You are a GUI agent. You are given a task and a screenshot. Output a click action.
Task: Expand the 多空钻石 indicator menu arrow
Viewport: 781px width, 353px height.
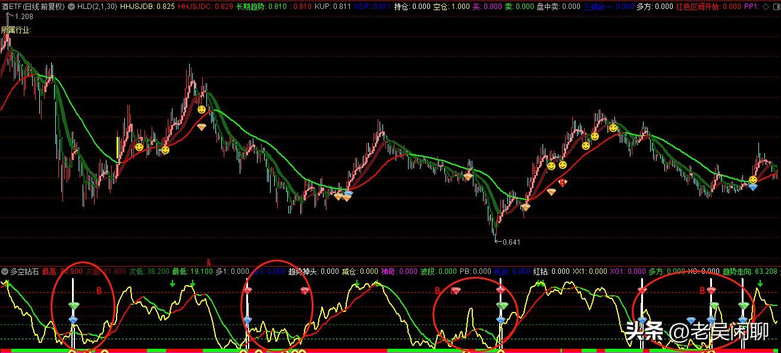5,271
